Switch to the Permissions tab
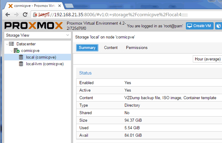Screen dimensions: 222x143 [x=137, y=48]
